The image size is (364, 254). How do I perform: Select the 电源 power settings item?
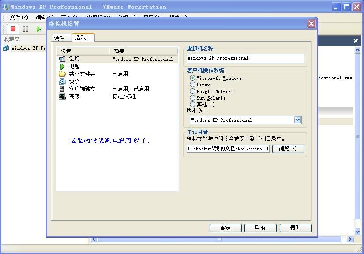click(74, 67)
